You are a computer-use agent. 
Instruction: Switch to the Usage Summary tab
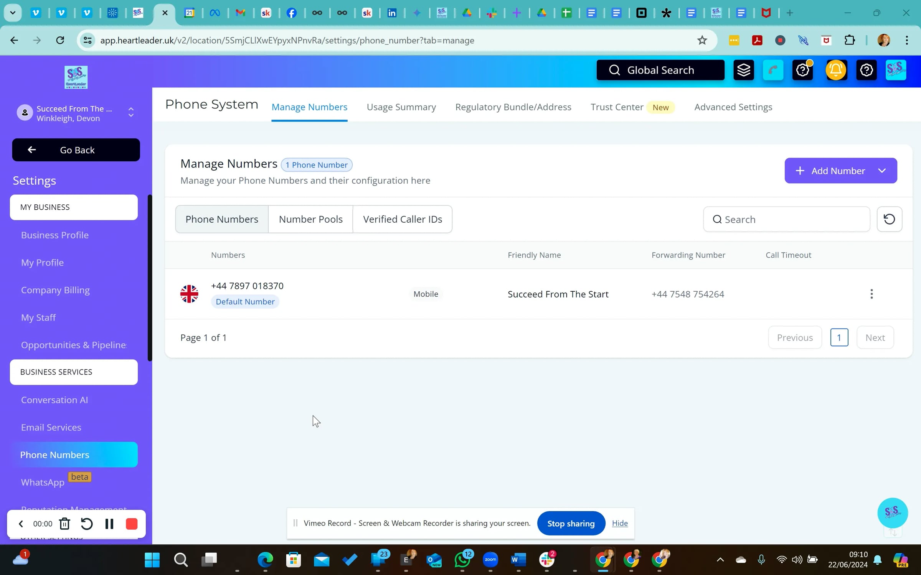click(x=401, y=107)
